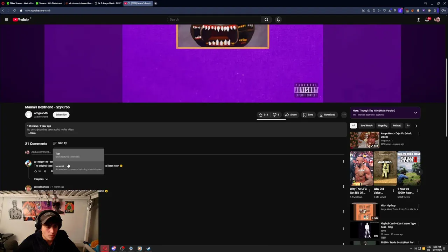Open options for Playboi Carti type beat

click(419, 224)
